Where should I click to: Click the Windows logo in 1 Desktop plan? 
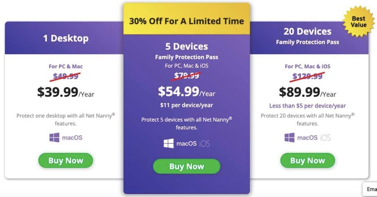[x=54, y=138]
